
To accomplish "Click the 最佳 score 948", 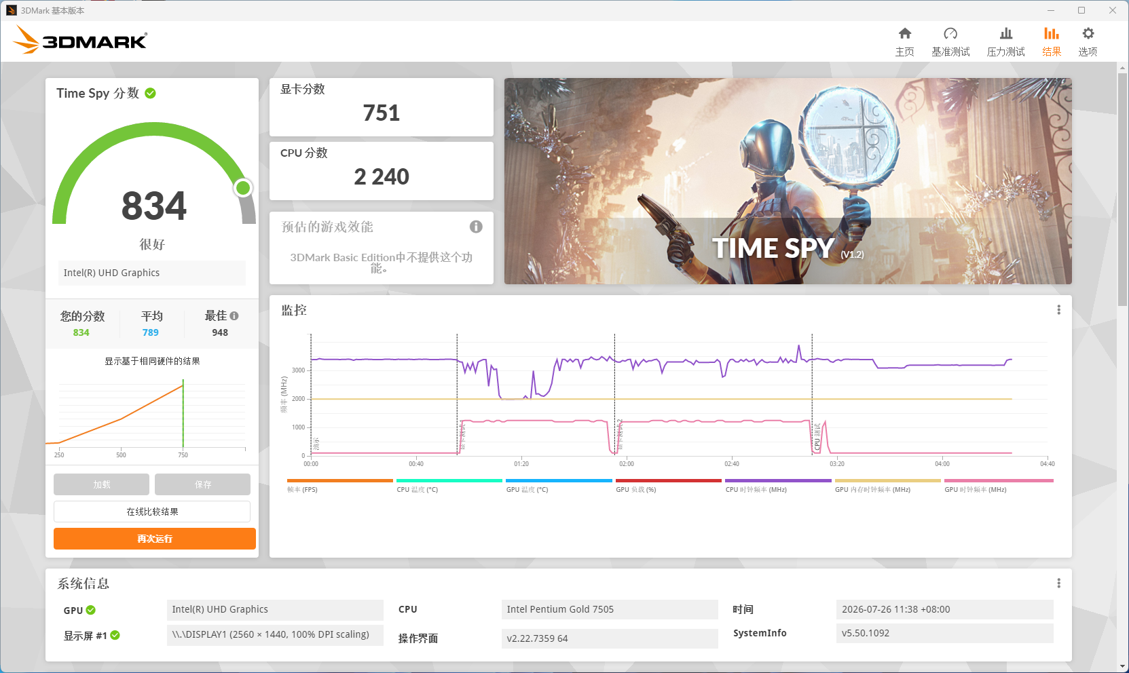I will (220, 332).
